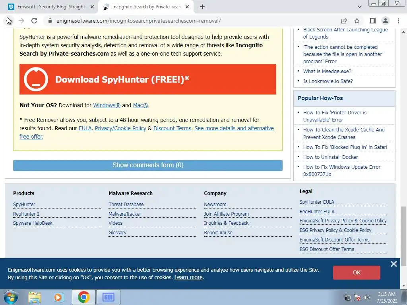Open See more details and alternative link
Image resolution: width=407 pixels, height=305 pixels.
(x=234, y=128)
